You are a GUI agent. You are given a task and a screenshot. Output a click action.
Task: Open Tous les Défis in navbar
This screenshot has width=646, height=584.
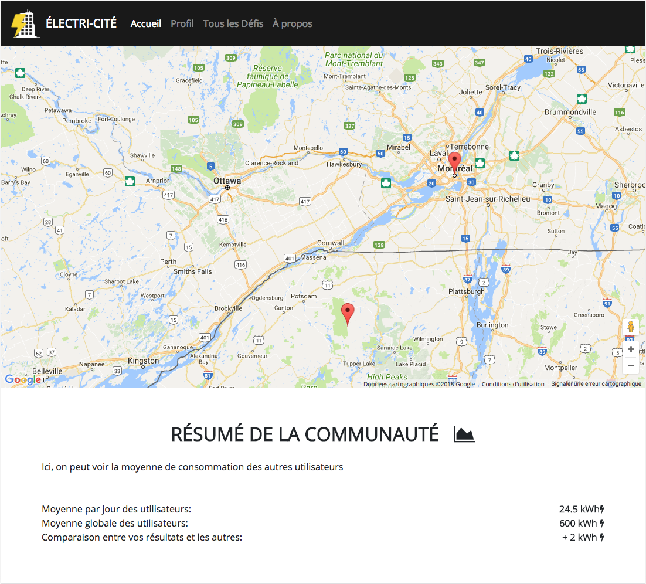(x=233, y=24)
